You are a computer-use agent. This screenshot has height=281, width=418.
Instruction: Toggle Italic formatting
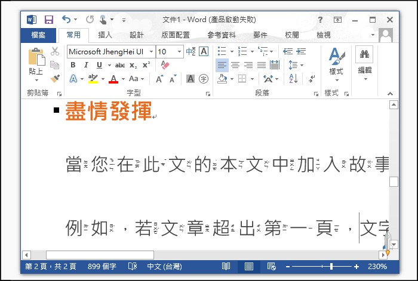pyautogui.click(x=85, y=65)
